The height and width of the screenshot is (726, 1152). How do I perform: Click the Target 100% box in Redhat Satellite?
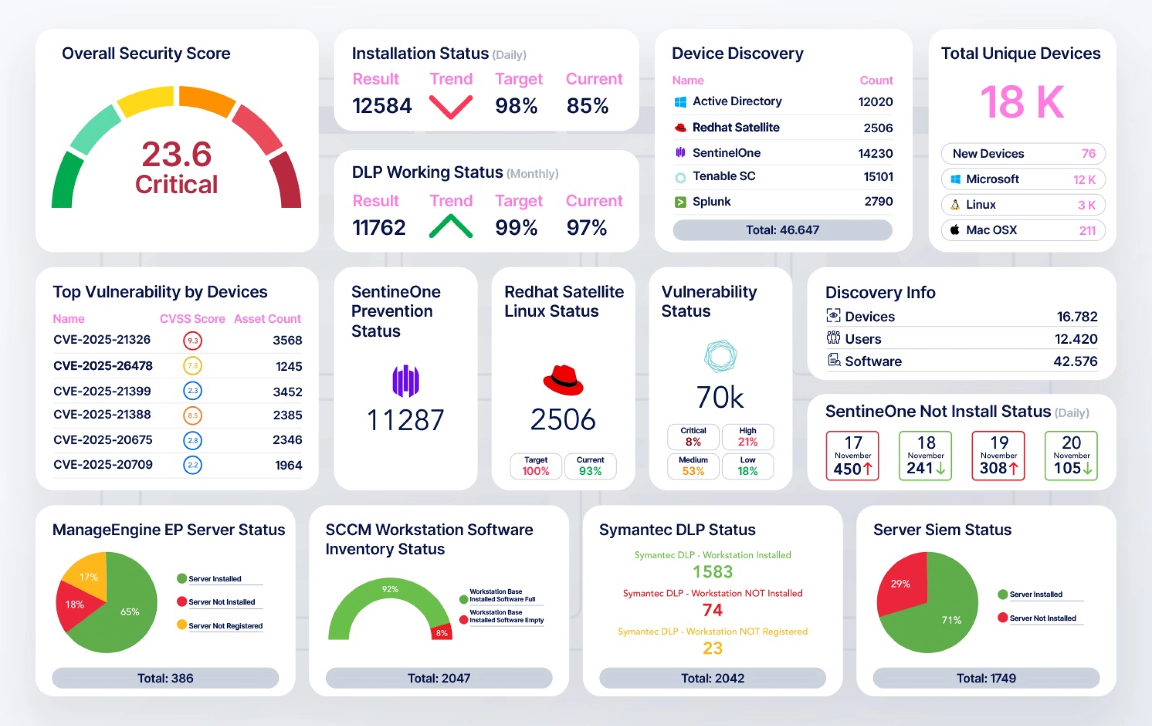click(536, 466)
